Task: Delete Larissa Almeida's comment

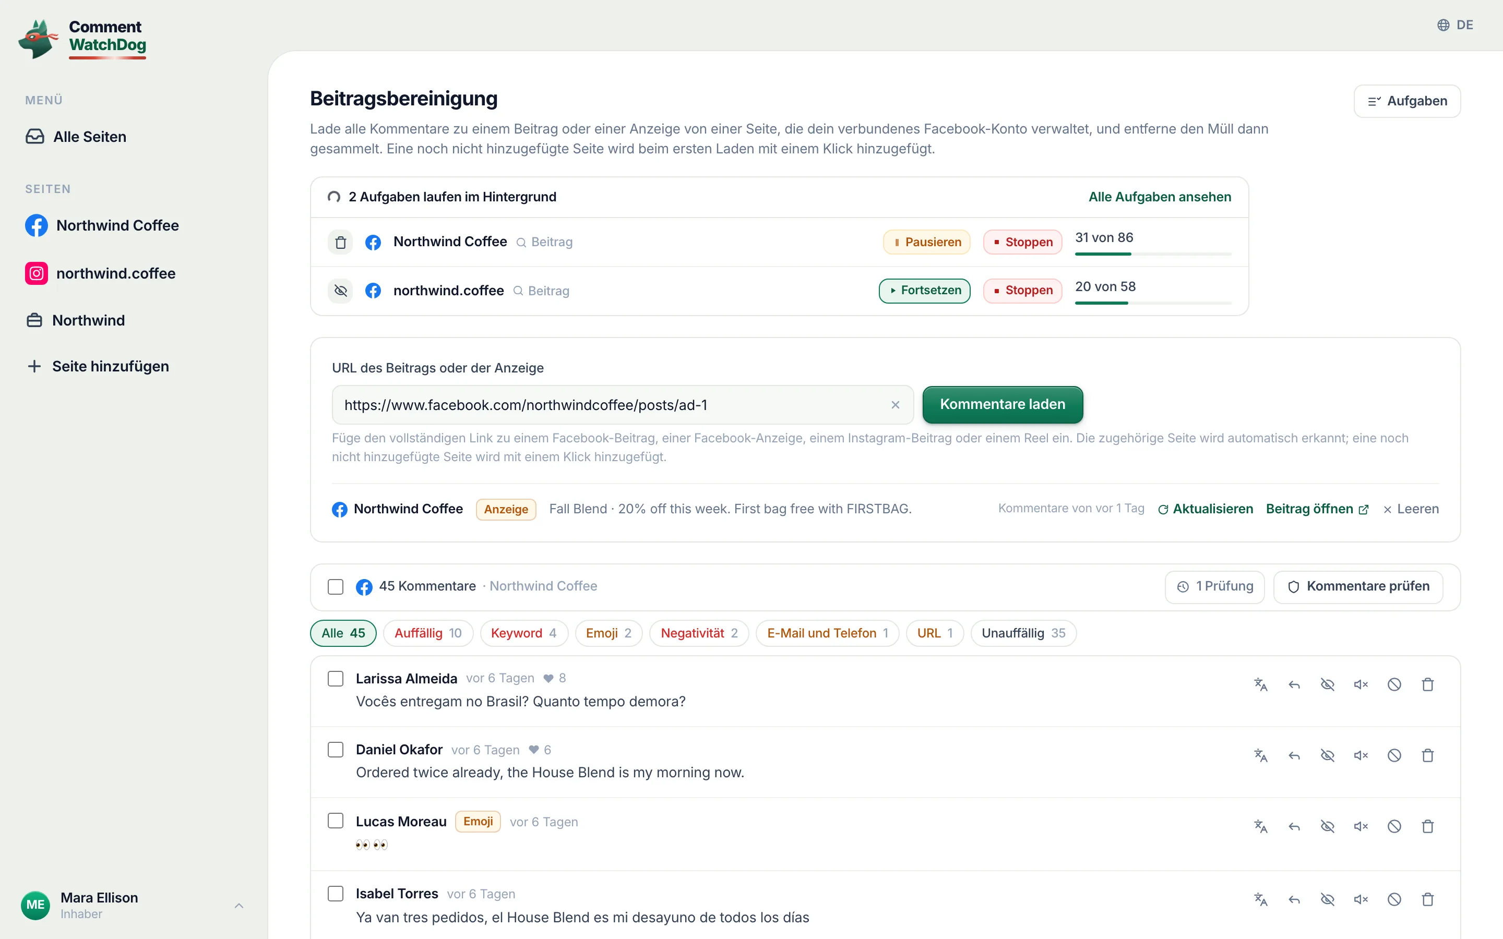Action: pos(1428,684)
